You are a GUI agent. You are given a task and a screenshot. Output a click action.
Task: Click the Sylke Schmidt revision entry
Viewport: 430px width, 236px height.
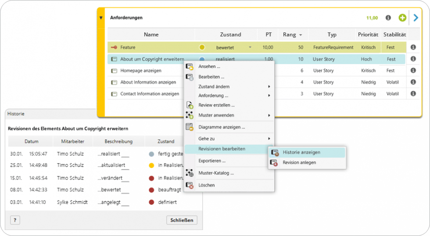72,202
